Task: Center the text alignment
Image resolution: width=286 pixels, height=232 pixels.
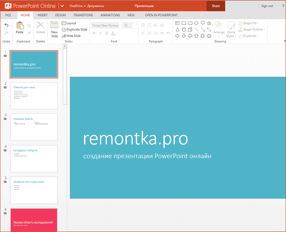Action: pyautogui.click(x=149, y=33)
